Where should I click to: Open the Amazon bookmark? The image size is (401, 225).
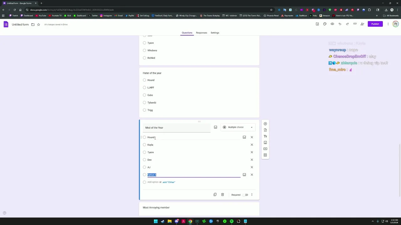325,16
